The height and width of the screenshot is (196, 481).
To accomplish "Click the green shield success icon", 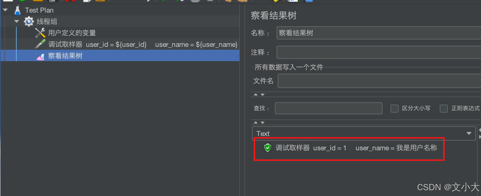I will (267, 148).
